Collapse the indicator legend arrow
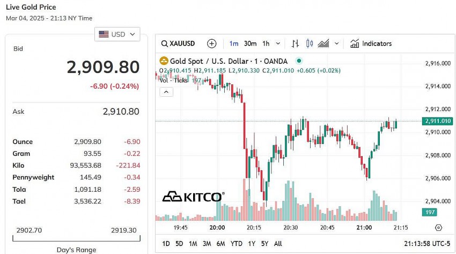This screenshot has height=254, width=456. click(x=166, y=92)
